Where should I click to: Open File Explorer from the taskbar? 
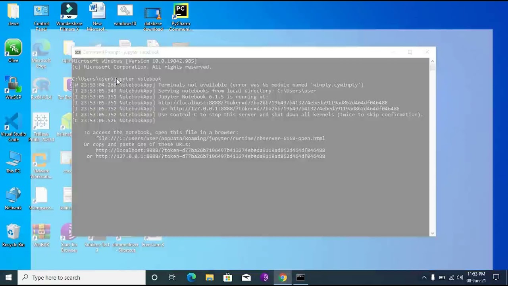tap(210, 277)
